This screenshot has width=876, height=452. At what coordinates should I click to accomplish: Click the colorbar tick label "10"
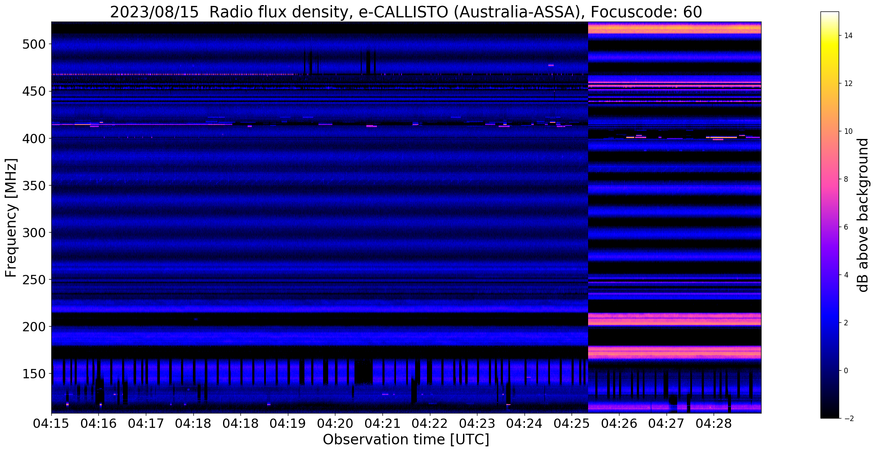(x=848, y=131)
